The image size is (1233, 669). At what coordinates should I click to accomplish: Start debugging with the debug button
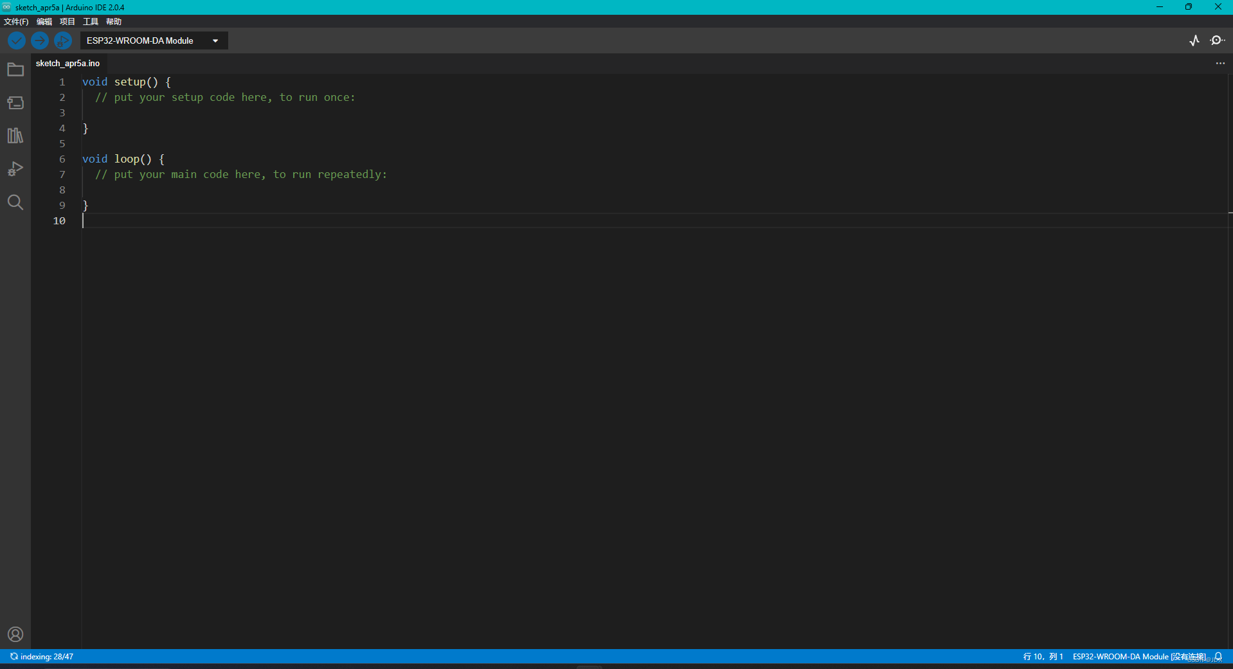[63, 40]
